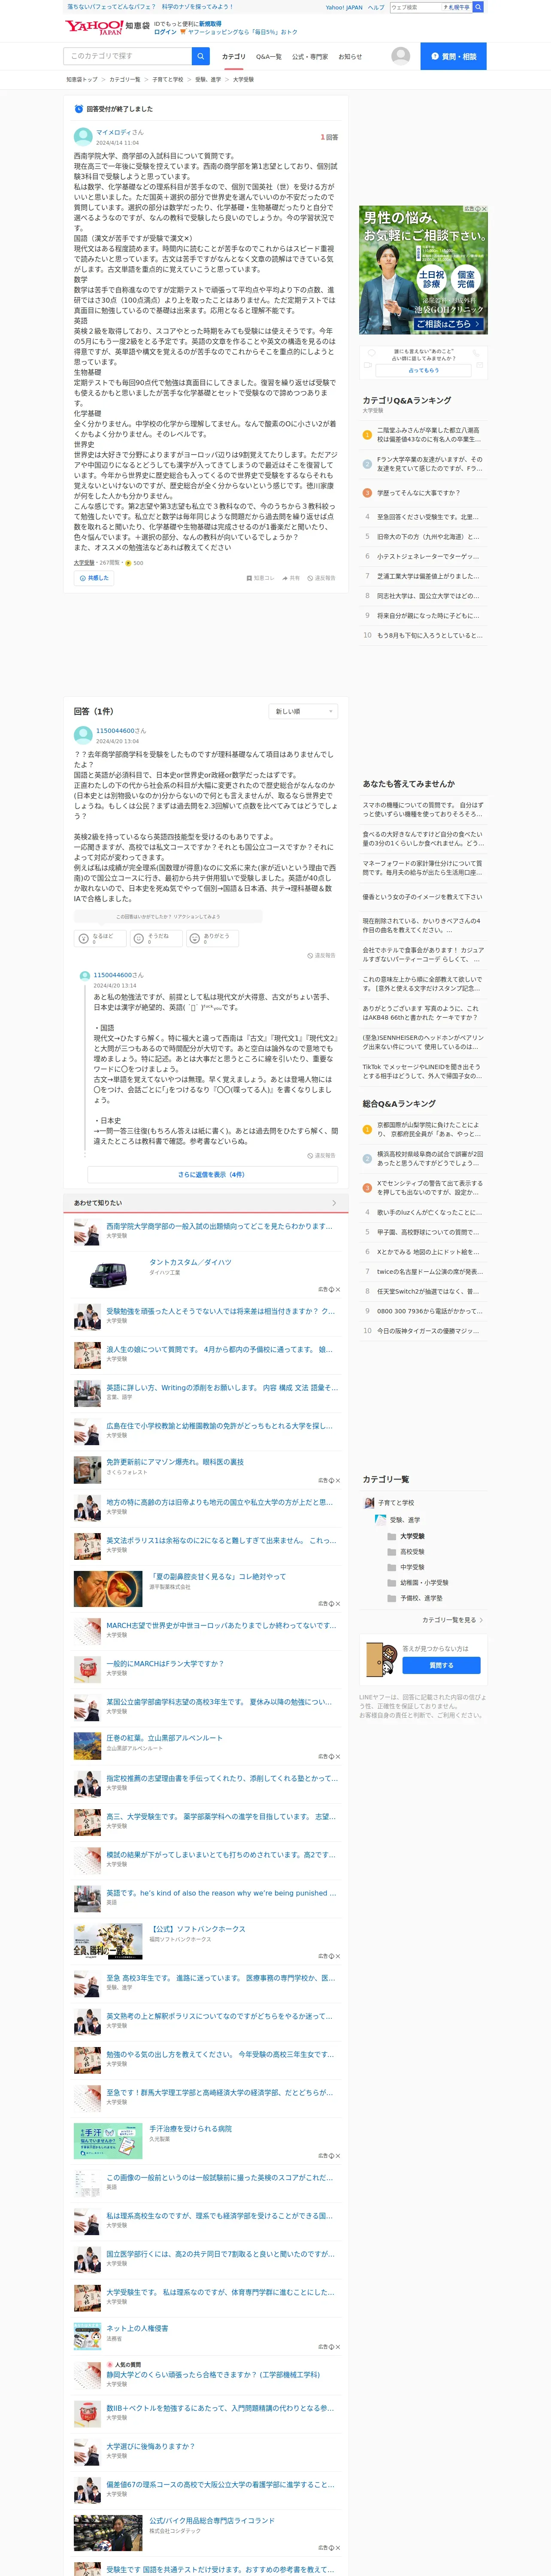Viewport: 551px width, 2576px height.
Task: Select the カテゴリ tab
Action: point(233,57)
